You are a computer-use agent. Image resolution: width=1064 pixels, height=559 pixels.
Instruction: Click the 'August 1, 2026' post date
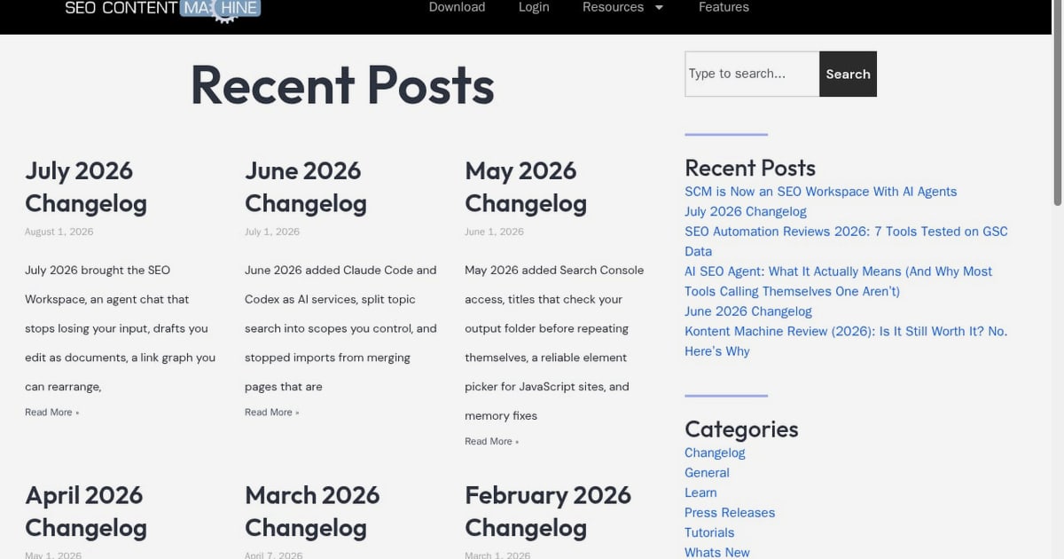[59, 232]
